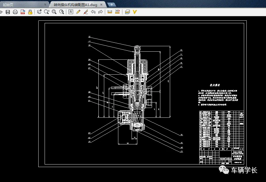Select the text annotation 'A' tool
This screenshot has height=182, width=266.
click(71, 12)
